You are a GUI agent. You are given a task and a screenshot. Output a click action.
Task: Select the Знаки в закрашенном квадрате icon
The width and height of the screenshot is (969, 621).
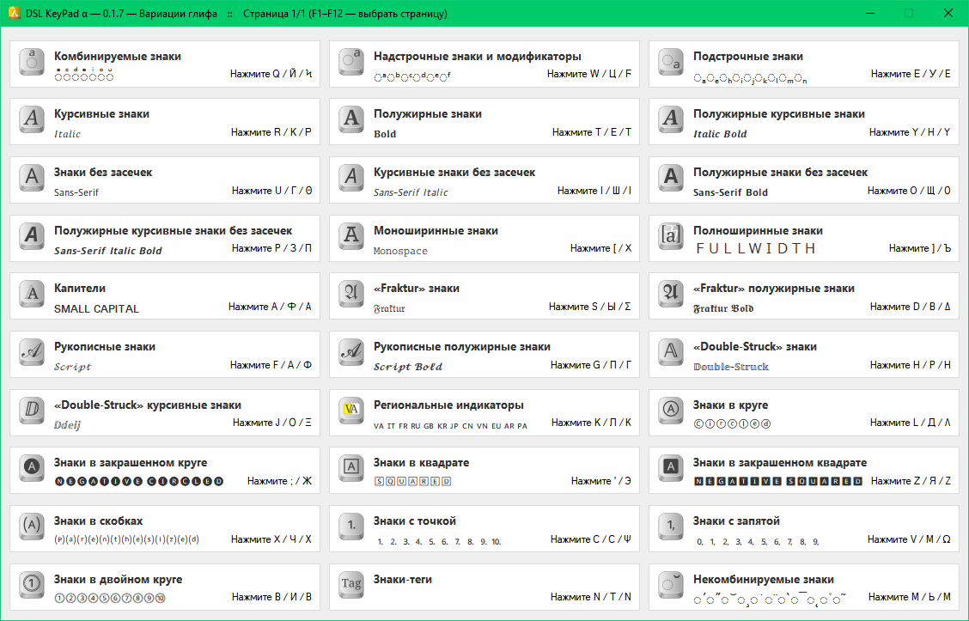click(671, 469)
